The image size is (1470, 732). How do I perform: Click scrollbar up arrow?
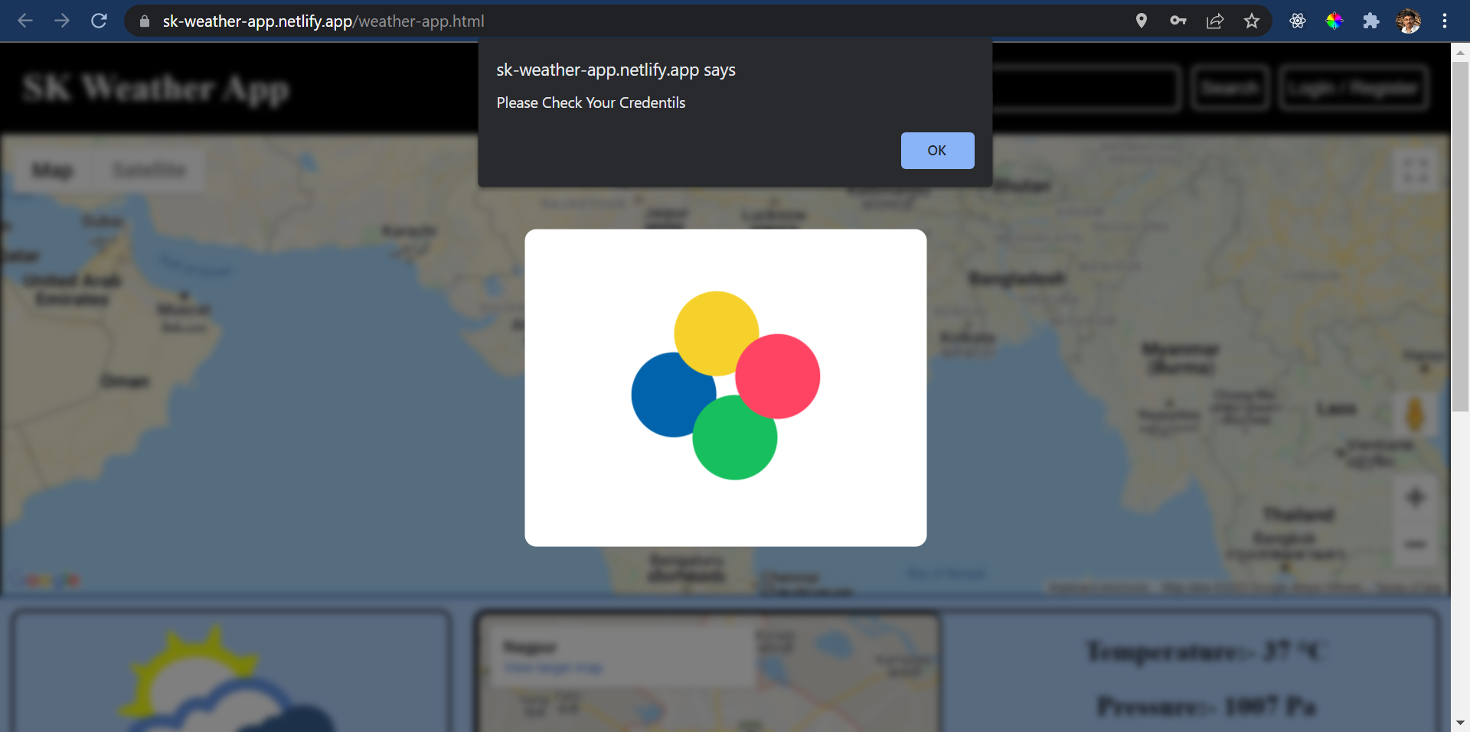[x=1460, y=52]
